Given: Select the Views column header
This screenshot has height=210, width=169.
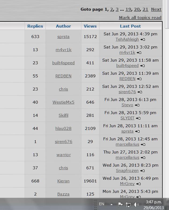Looking at the screenshot, I should pyautogui.click(x=90, y=26).
